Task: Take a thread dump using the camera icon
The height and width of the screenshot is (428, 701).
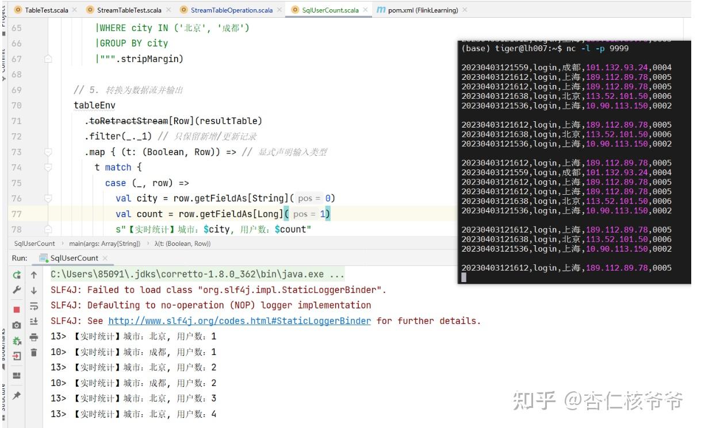Action: [x=17, y=325]
